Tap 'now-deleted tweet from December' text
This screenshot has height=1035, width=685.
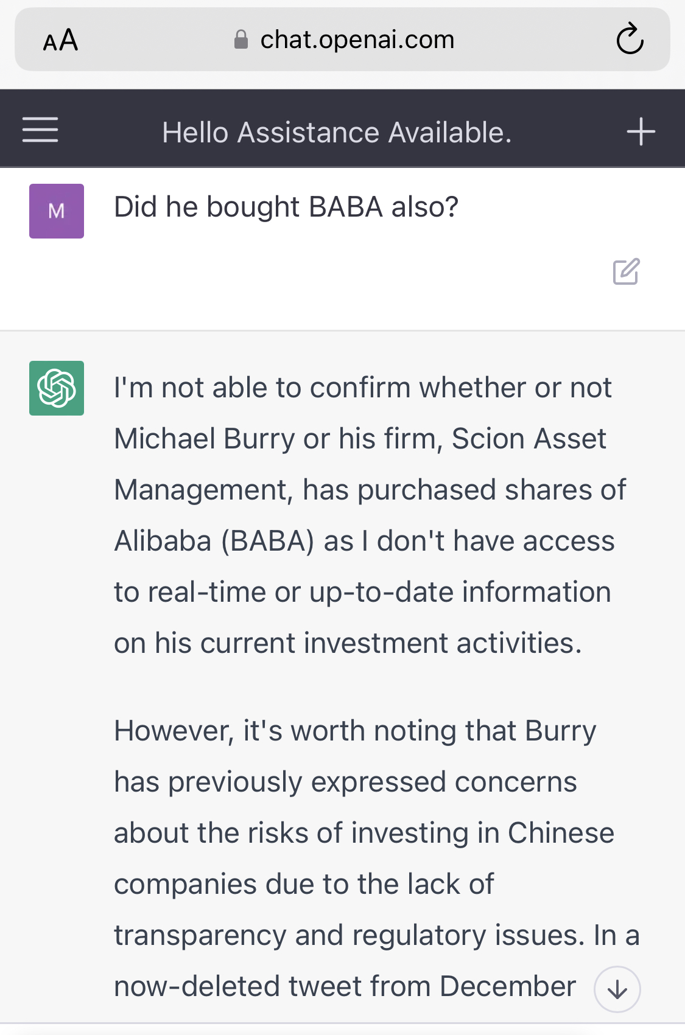[x=345, y=986]
